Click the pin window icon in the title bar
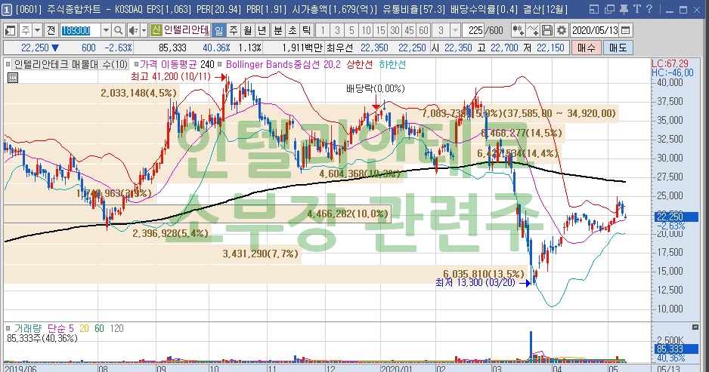 coord(624,9)
